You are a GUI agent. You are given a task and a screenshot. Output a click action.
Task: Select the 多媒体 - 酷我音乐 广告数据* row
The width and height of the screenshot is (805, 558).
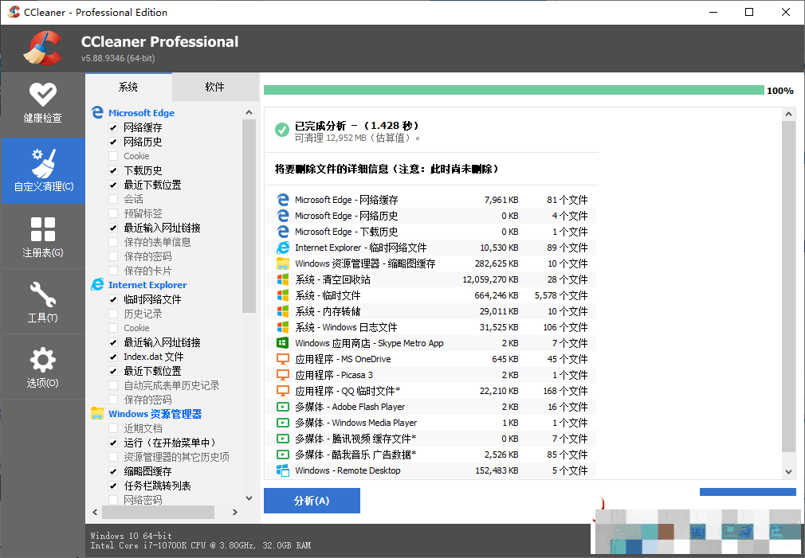(x=432, y=454)
